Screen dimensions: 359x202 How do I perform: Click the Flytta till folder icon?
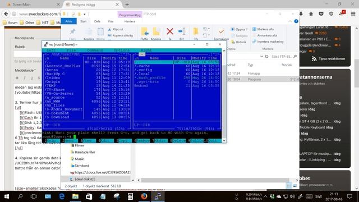[x=144, y=31]
